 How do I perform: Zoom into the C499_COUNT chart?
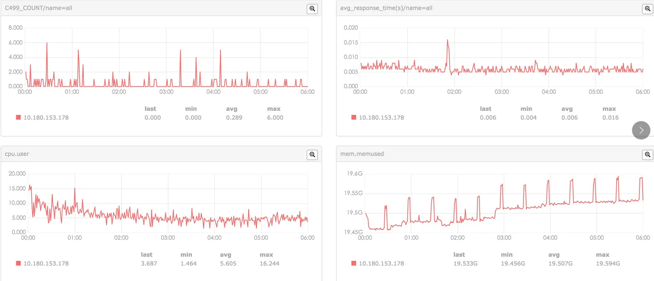312,9
